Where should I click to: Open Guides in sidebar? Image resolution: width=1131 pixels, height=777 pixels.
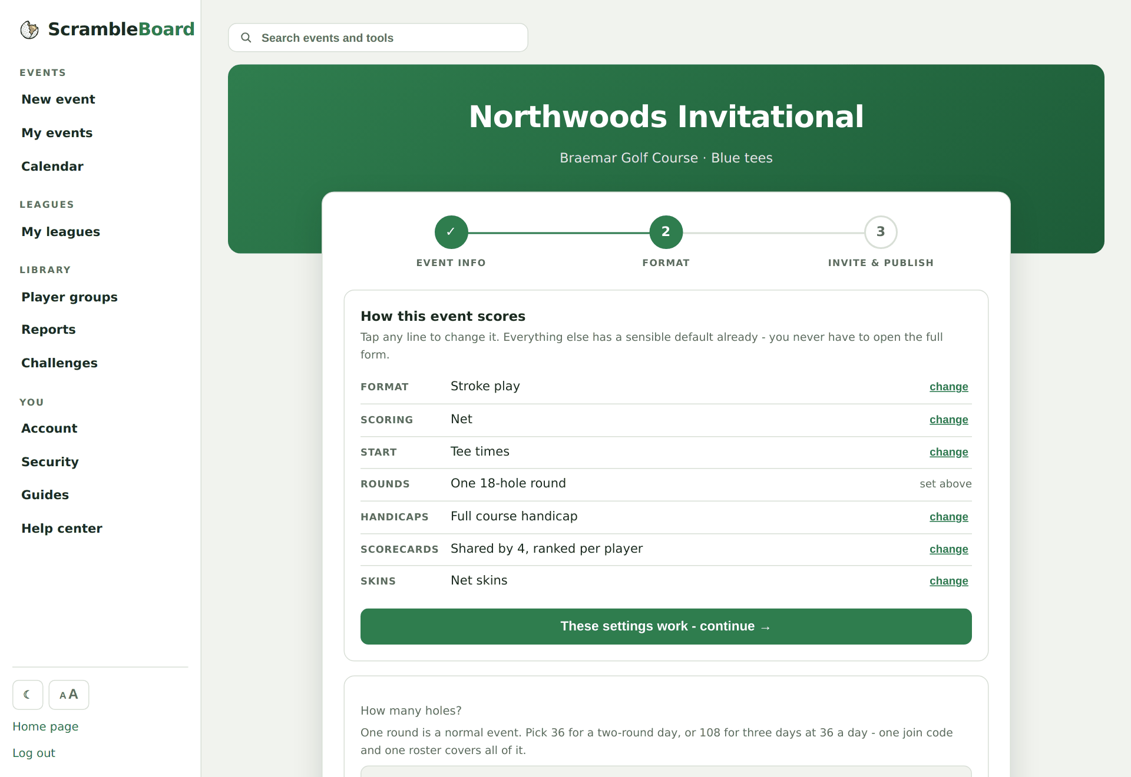point(45,495)
